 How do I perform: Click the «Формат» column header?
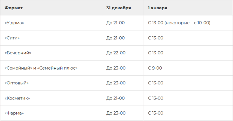tap(13, 8)
